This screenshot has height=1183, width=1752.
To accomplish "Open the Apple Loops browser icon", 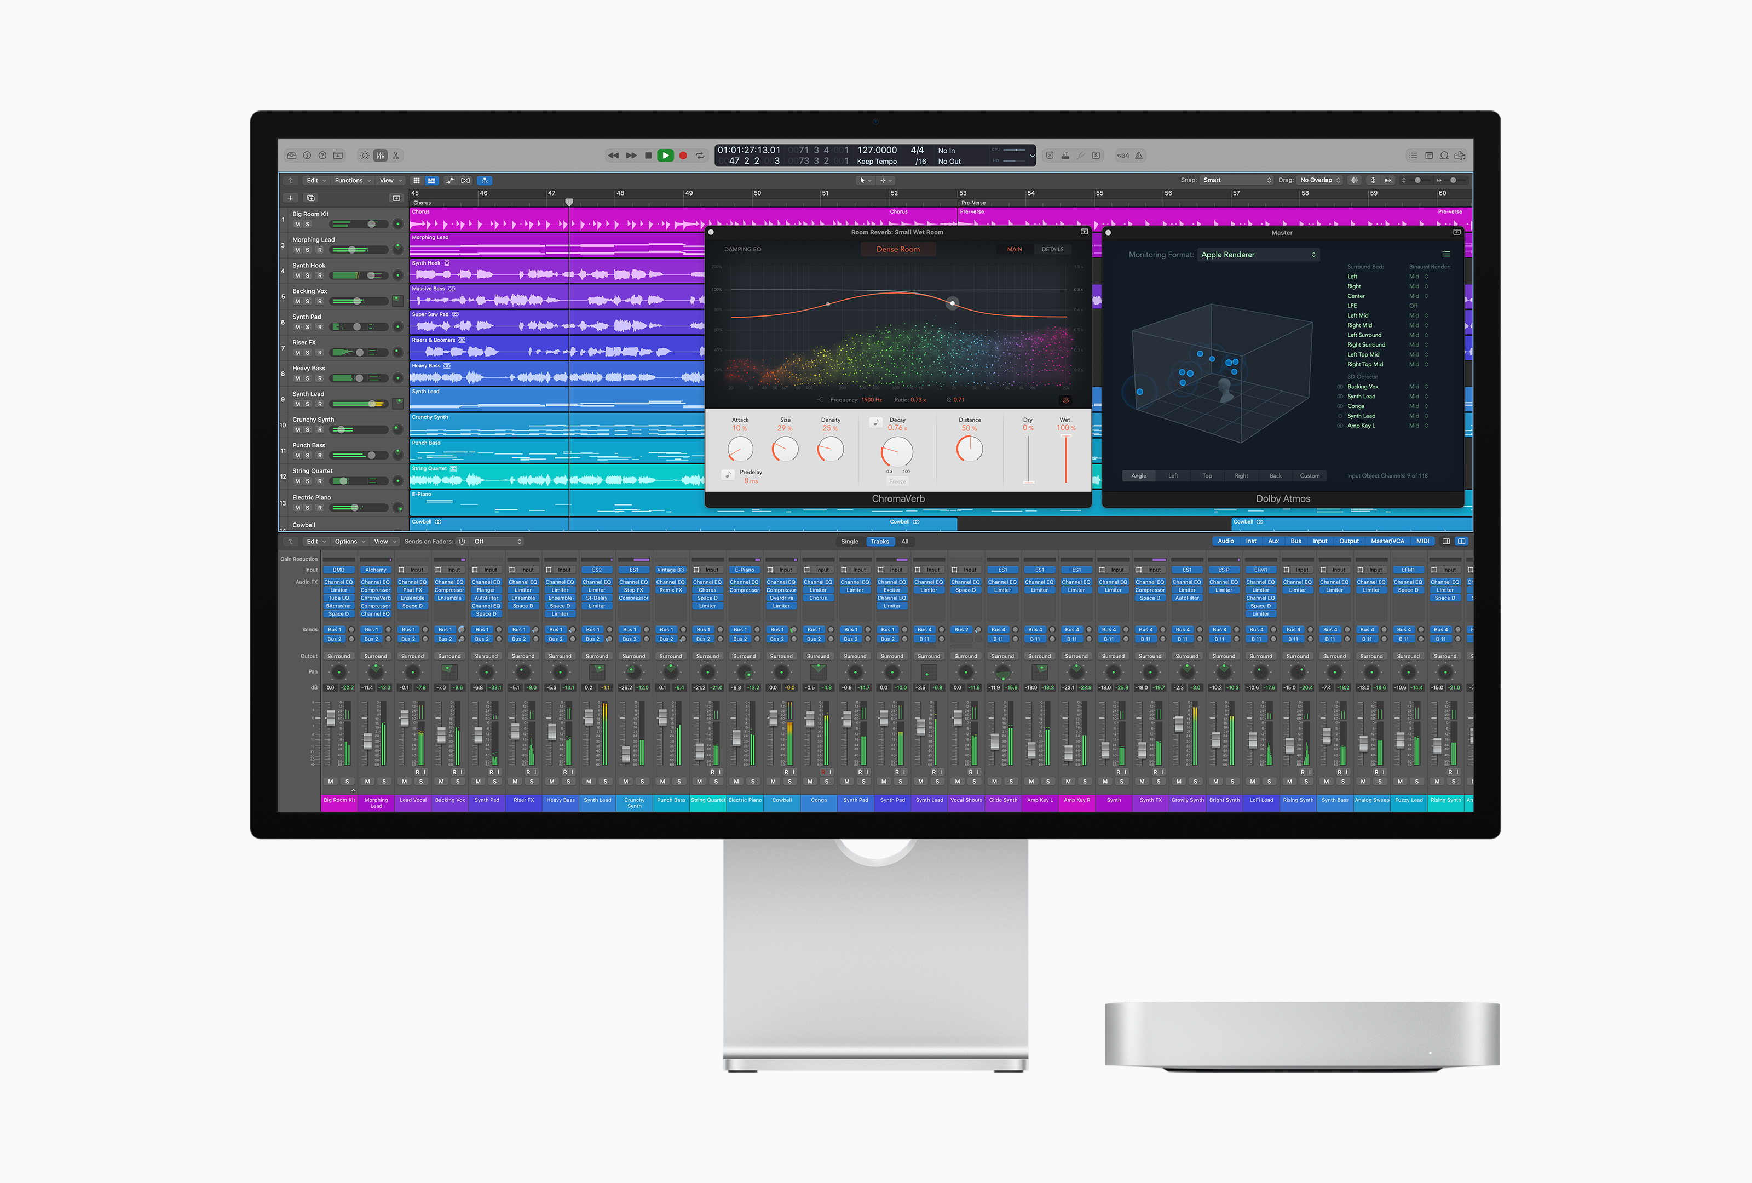I will pyautogui.click(x=1460, y=156).
